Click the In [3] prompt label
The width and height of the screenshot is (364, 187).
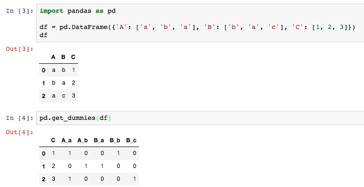[x=20, y=11]
